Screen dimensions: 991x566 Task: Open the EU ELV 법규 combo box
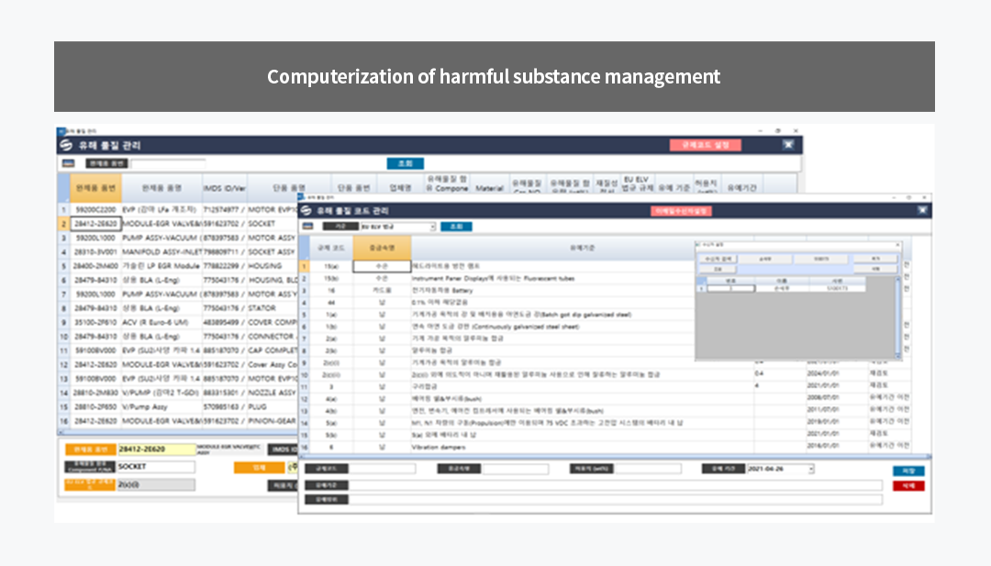(x=397, y=227)
